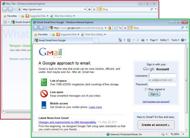The width and height of the screenshot is (190, 138).
Task: Open AIM interoperability news link
Action: click(67, 122)
